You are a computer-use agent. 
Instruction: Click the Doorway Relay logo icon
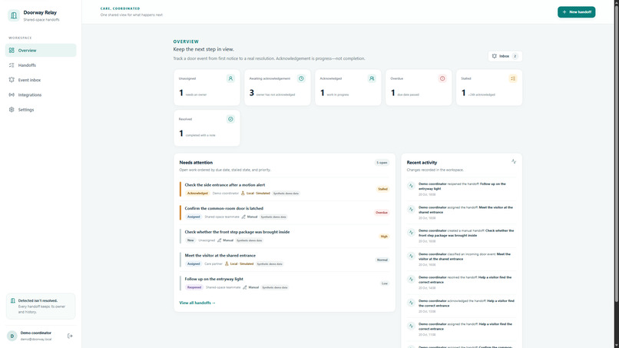(14, 15)
